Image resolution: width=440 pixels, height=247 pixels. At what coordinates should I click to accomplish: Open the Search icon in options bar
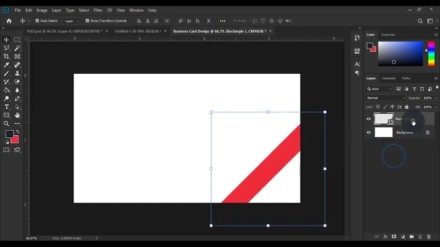[x=420, y=21]
